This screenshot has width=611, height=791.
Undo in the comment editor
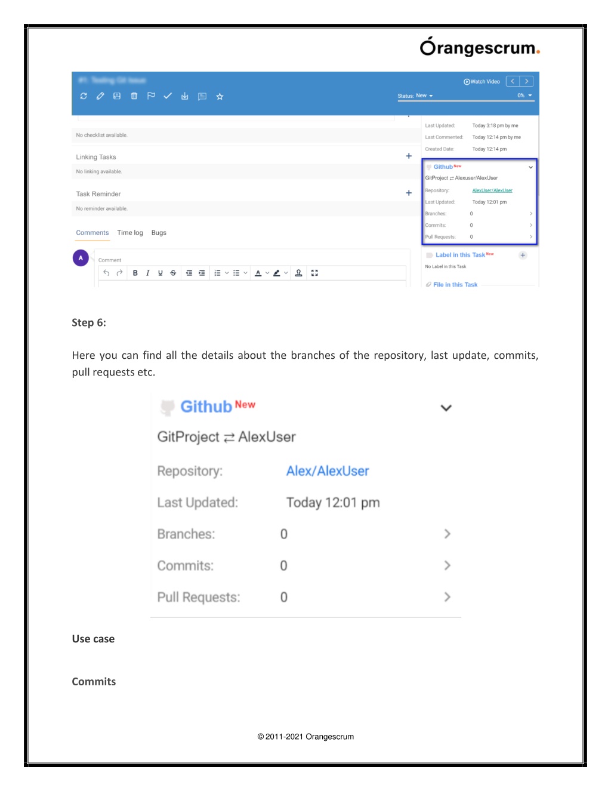tap(106, 273)
